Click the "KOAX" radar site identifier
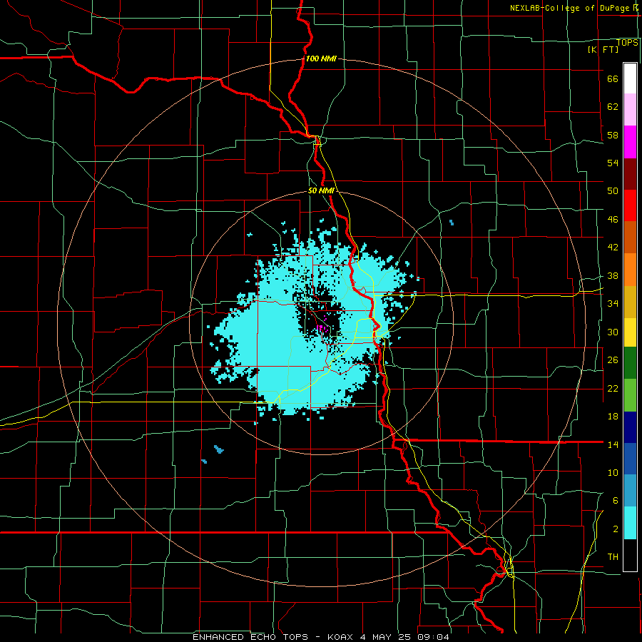 [x=341, y=637]
